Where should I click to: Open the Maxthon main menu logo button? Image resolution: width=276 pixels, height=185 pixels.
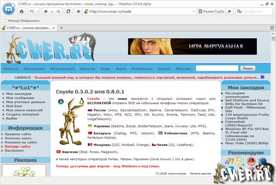point(9,8)
